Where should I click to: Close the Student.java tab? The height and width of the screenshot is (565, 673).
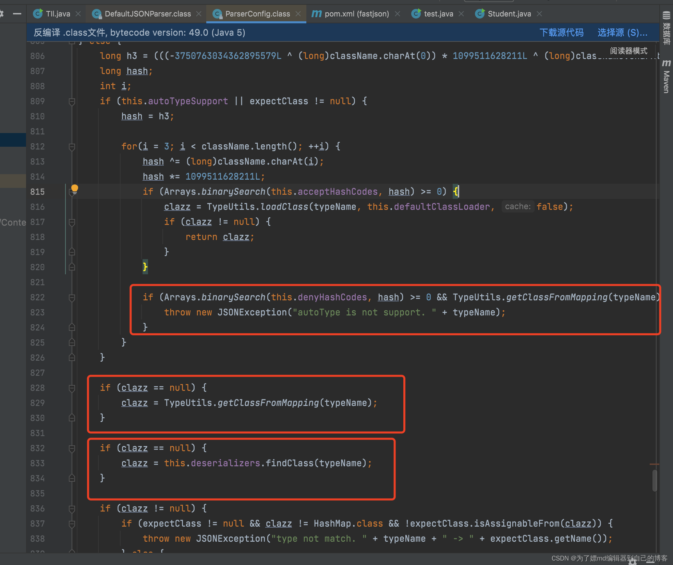(x=539, y=14)
